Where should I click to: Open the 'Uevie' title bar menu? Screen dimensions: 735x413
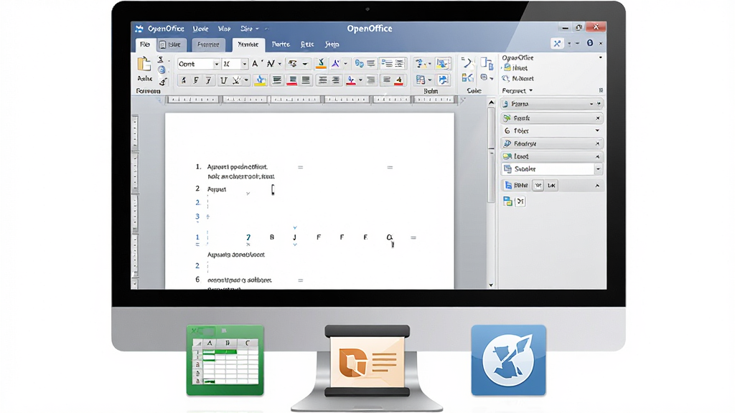(x=201, y=29)
